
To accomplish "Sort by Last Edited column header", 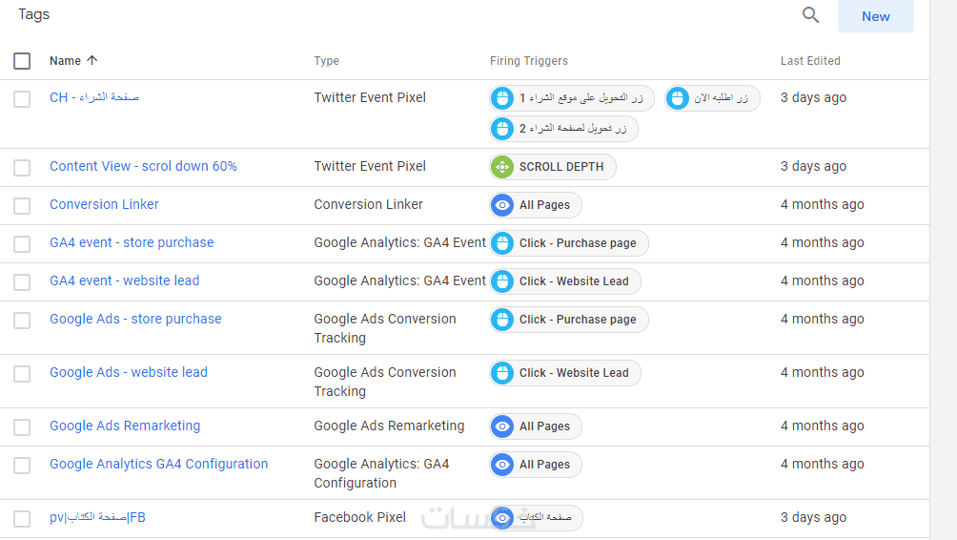I will coord(810,61).
